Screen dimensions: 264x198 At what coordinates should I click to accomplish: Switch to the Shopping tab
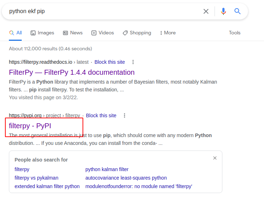coord(137,33)
